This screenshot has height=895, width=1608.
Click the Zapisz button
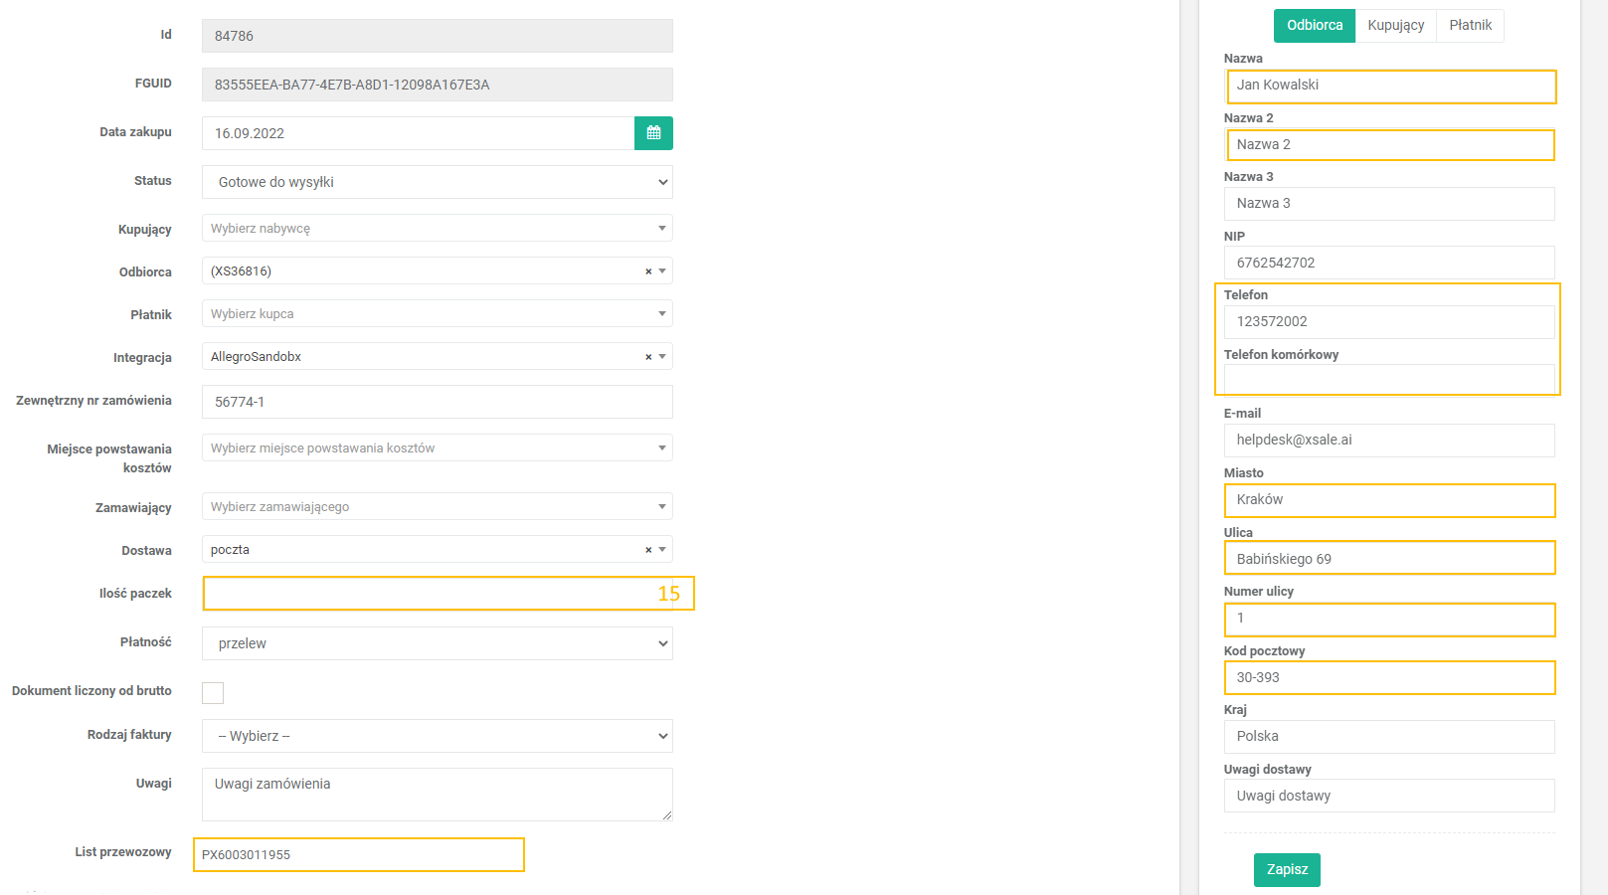point(1287,869)
